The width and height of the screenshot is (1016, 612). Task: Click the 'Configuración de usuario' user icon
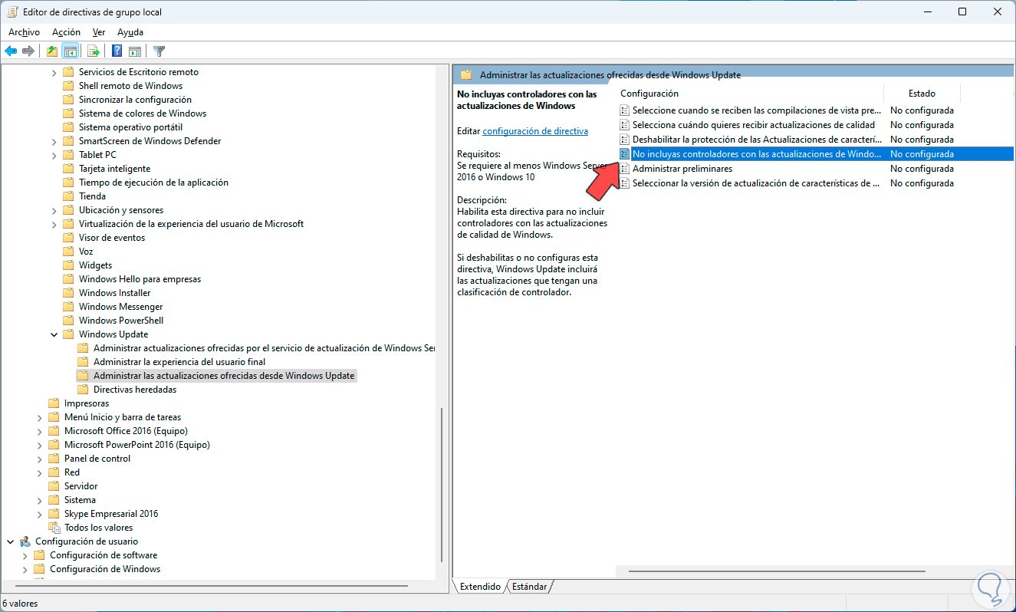coord(25,541)
